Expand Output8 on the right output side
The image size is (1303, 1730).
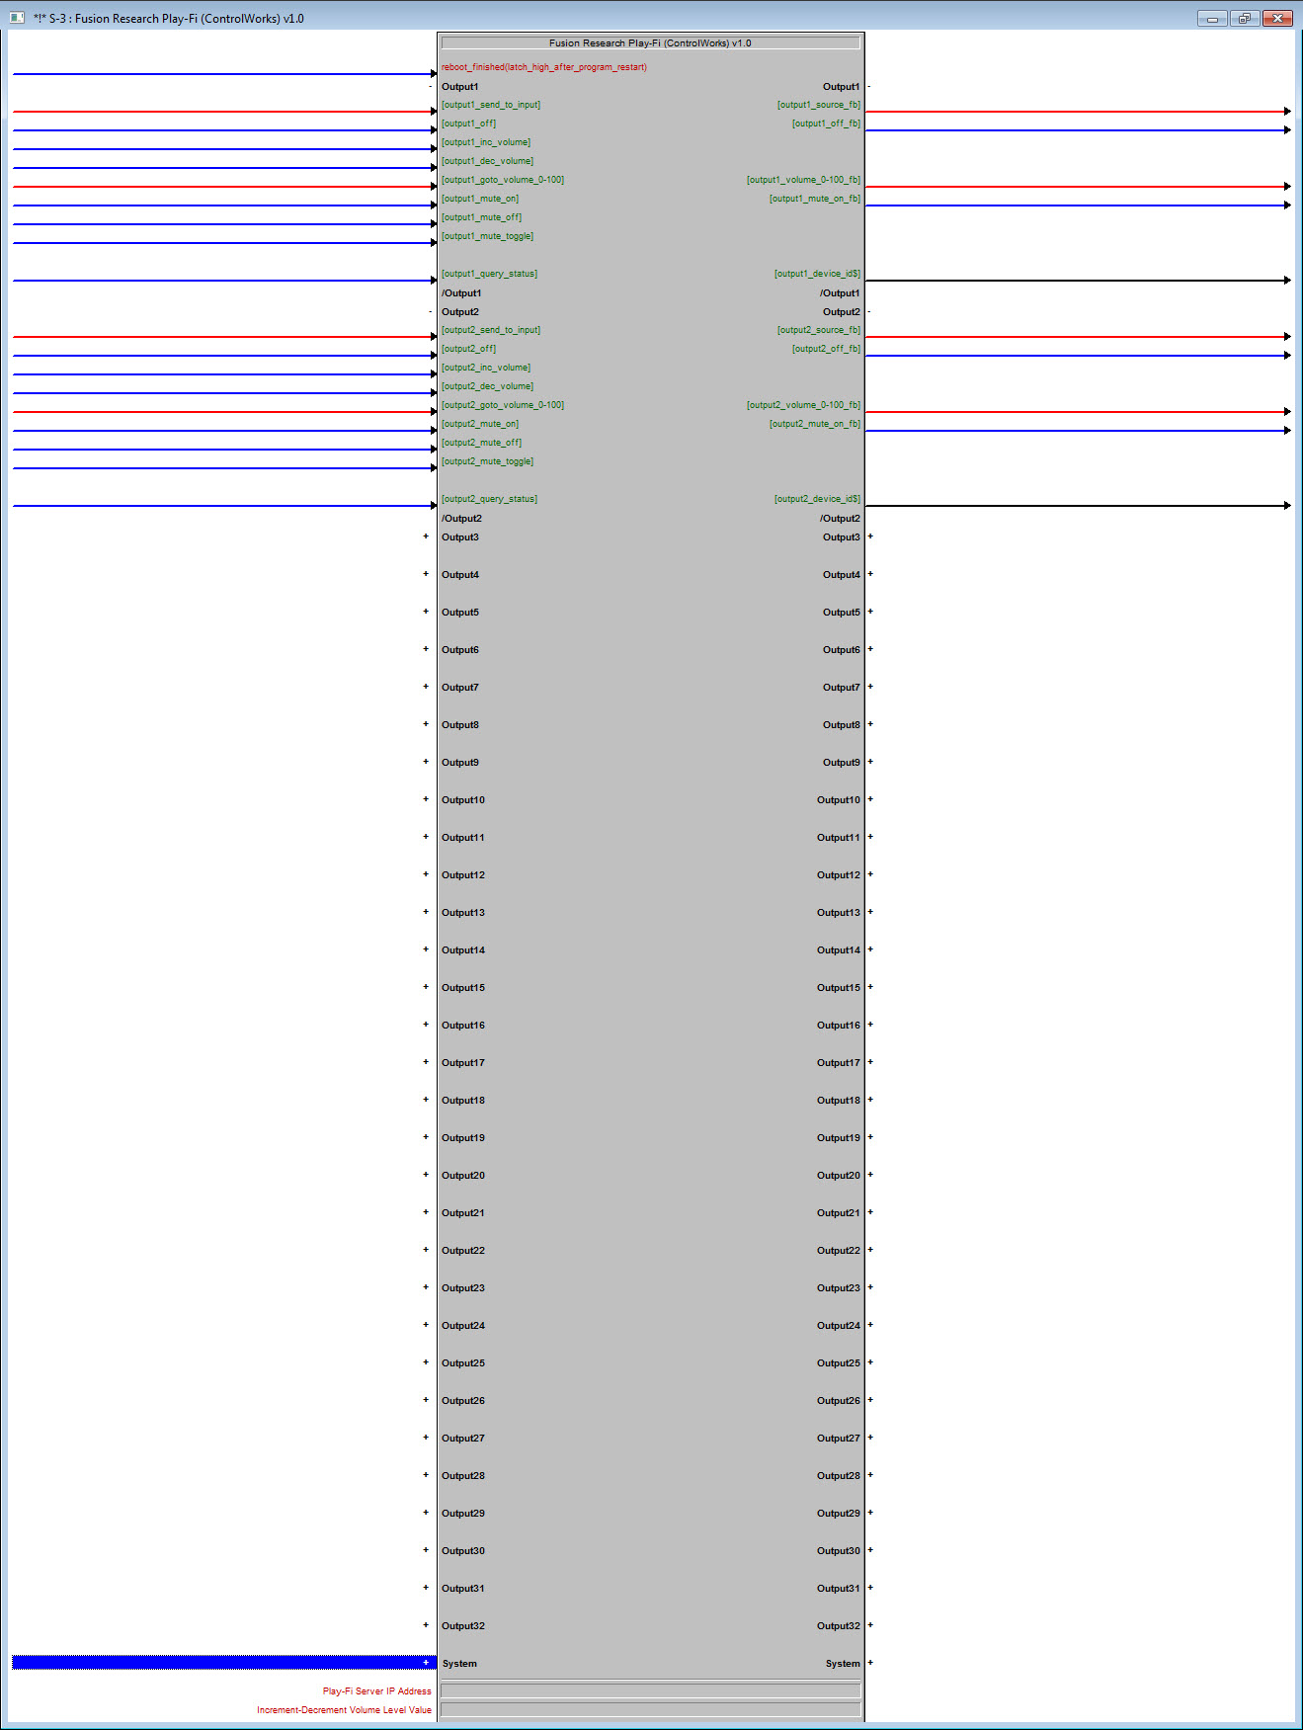[x=870, y=724]
